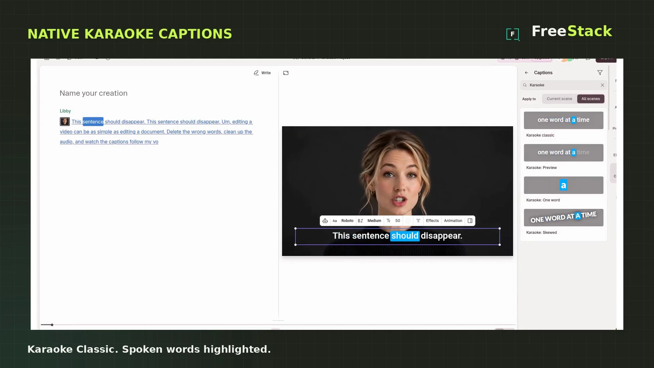Click the timeline playhead handle
Image resolution: width=654 pixels, height=368 pixels.
(x=52, y=325)
